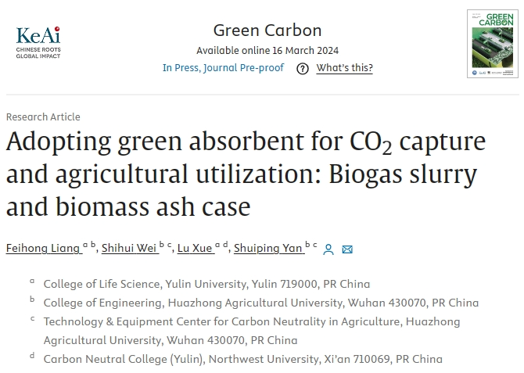This screenshot has height=373, width=524.
Task: Open the In Press, Journal Pre-proof link
Action: click(223, 68)
